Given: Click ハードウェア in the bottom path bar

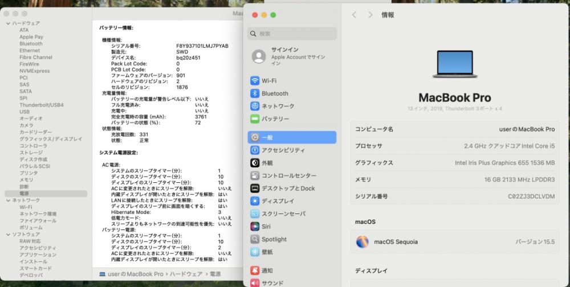Looking at the screenshot, I should click(x=186, y=274).
